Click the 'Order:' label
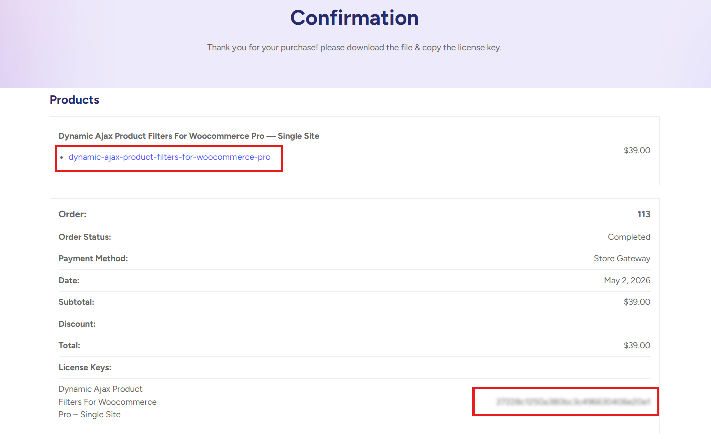This screenshot has height=439, width=711. (73, 214)
